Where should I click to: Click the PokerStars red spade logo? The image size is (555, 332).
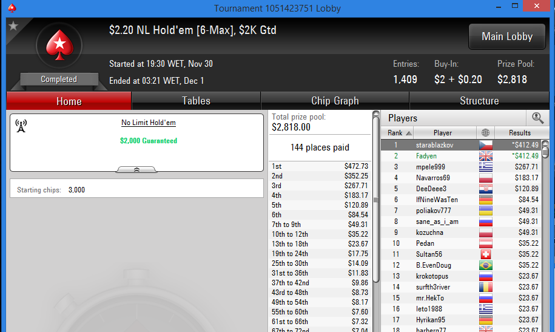pyautogui.click(x=59, y=46)
